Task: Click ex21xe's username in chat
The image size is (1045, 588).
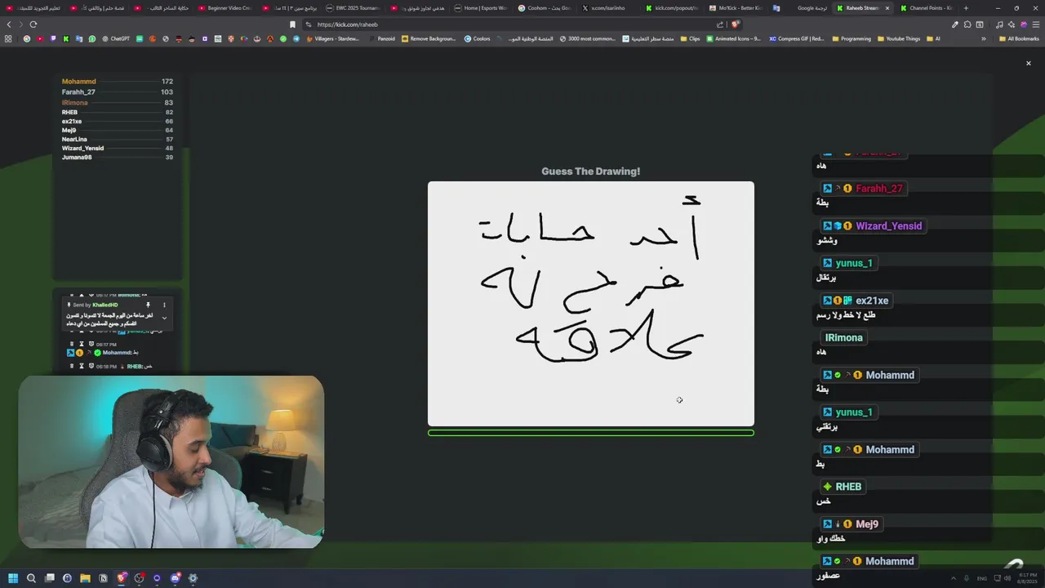Action: click(x=872, y=301)
